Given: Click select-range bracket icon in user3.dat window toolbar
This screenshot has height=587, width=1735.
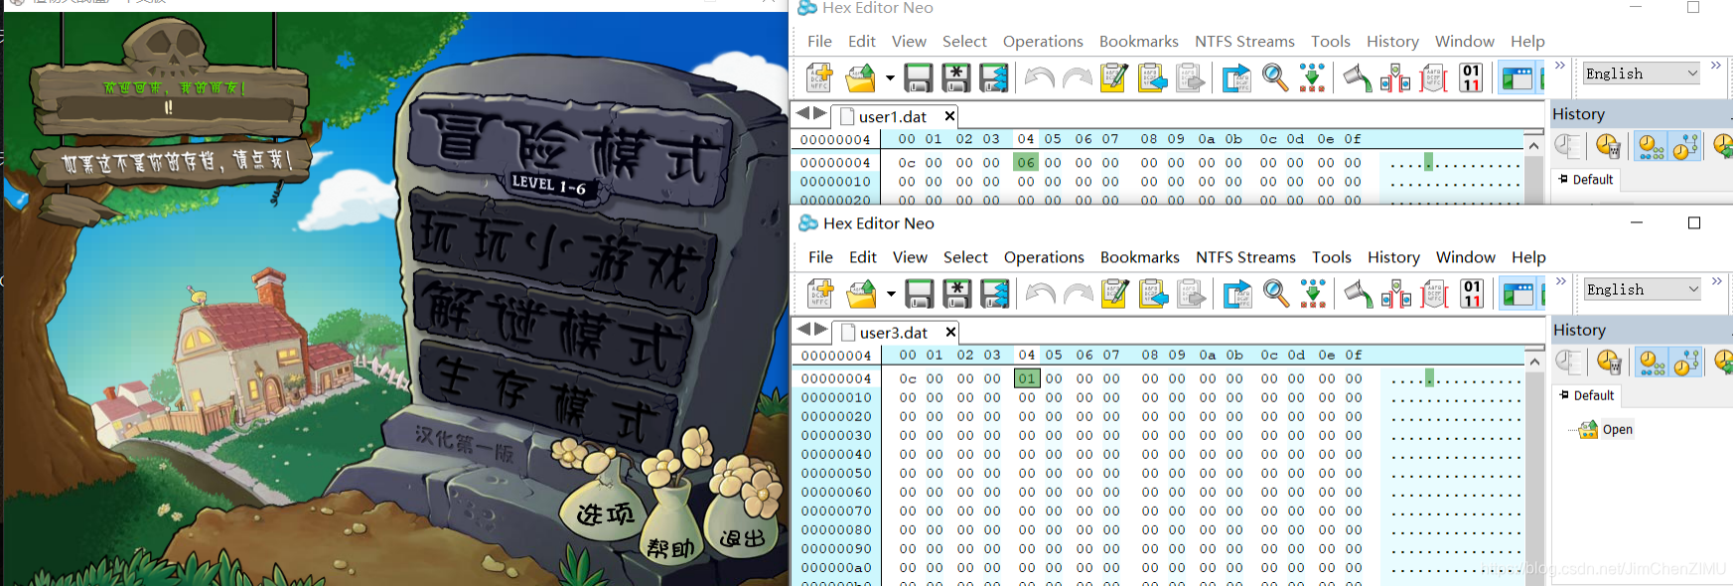Looking at the screenshot, I should (1434, 293).
